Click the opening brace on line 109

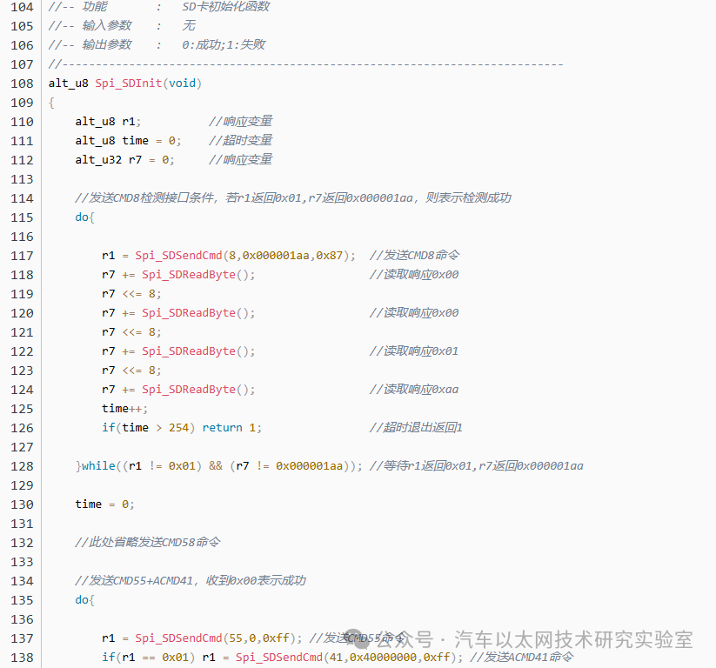[x=51, y=103]
